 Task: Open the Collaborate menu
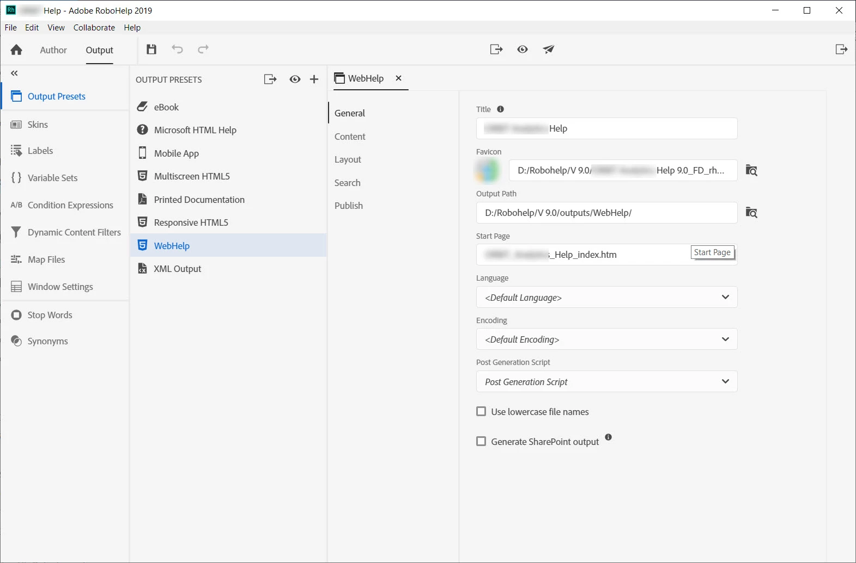pos(94,28)
